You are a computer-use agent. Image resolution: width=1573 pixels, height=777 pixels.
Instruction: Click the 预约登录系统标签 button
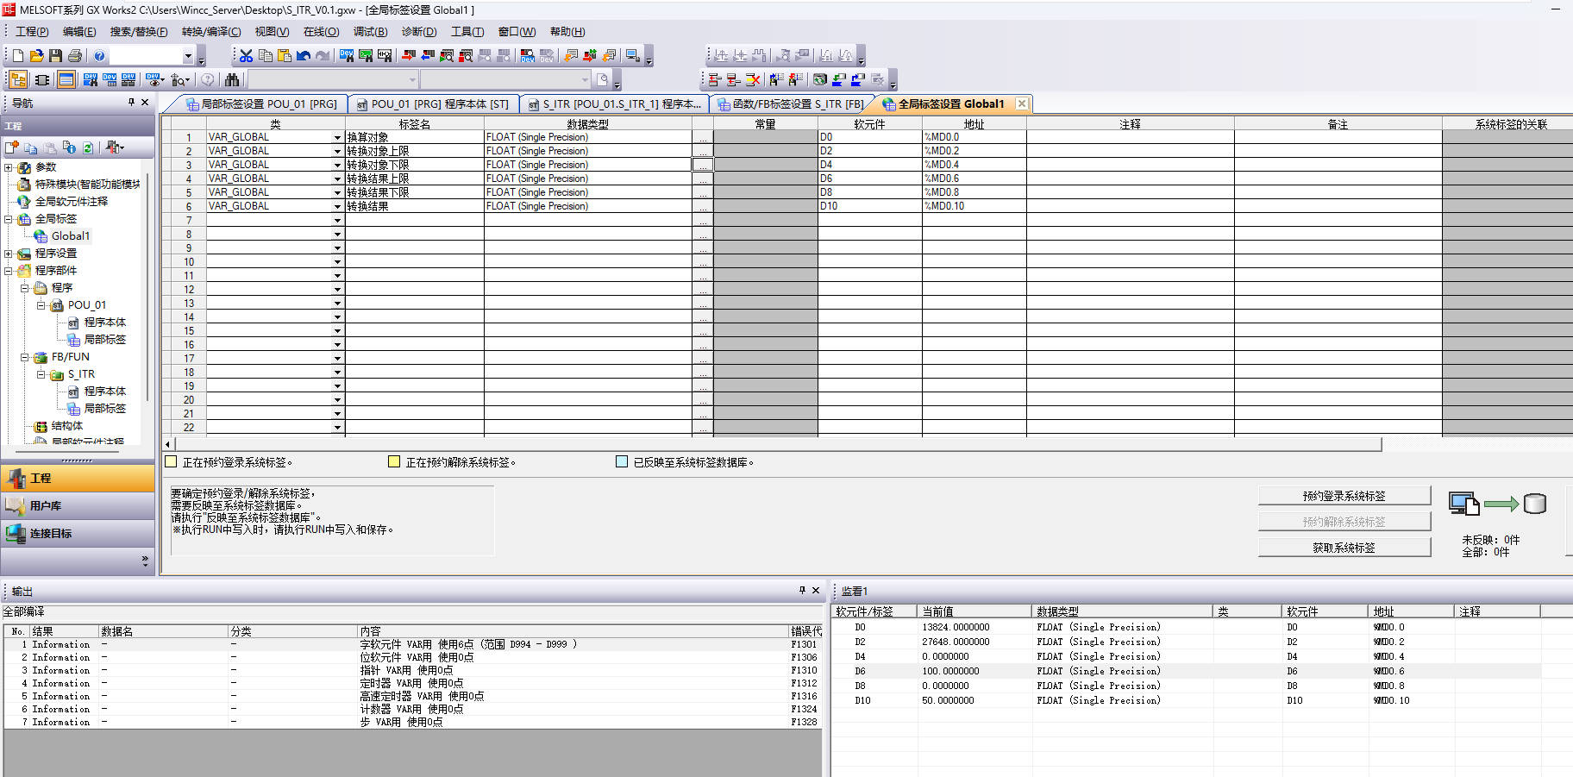pyautogui.click(x=1344, y=496)
